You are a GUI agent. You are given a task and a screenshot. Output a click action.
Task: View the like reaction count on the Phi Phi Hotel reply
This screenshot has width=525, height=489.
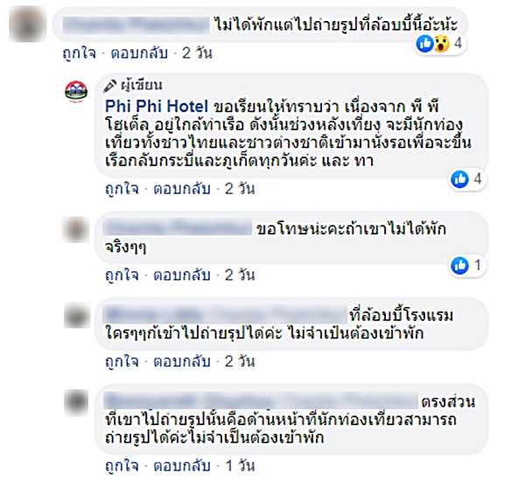tap(468, 179)
